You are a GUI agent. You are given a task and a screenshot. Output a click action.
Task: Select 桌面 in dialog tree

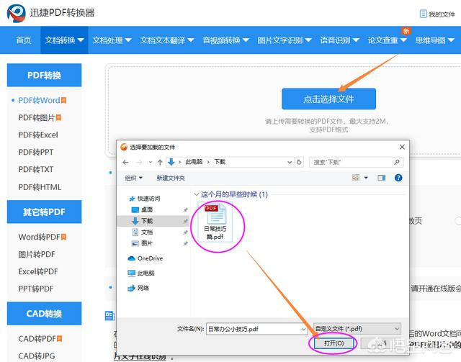147,210
